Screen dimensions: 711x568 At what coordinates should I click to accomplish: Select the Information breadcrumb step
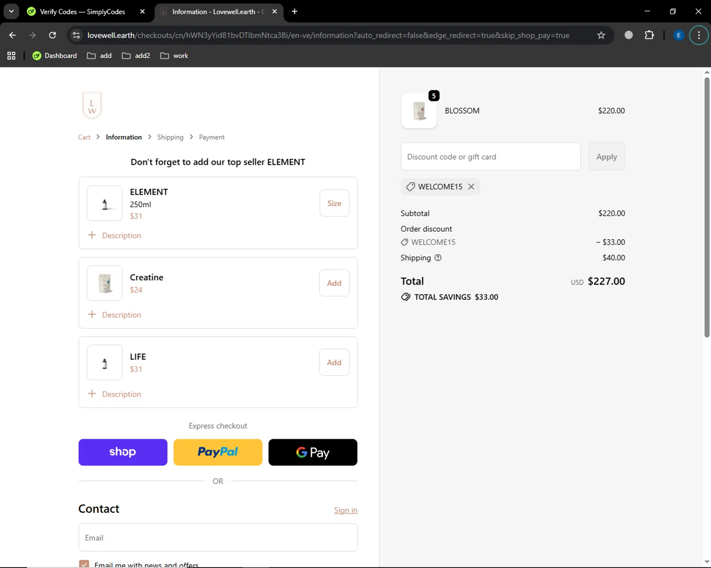tap(124, 137)
